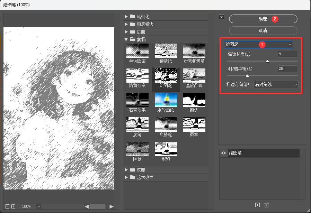
Task: Click the delete effect layer trash icon
Action: point(266,205)
